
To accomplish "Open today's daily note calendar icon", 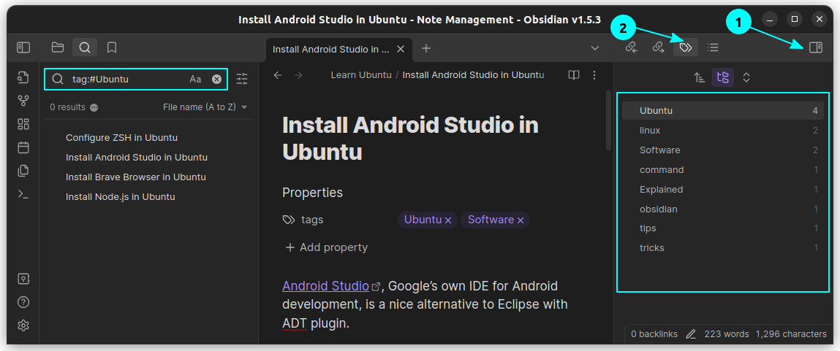I will [x=23, y=147].
